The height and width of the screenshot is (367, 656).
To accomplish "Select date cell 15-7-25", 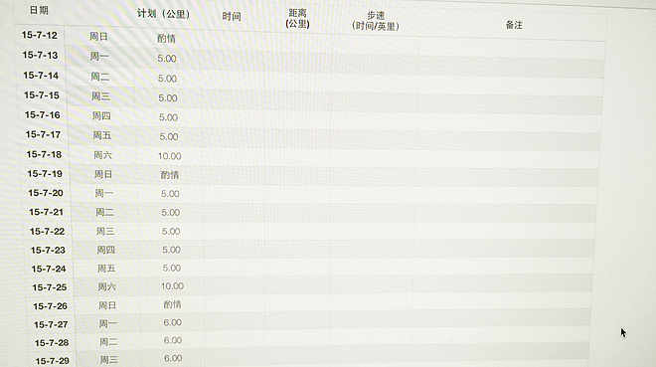I will tap(50, 287).
